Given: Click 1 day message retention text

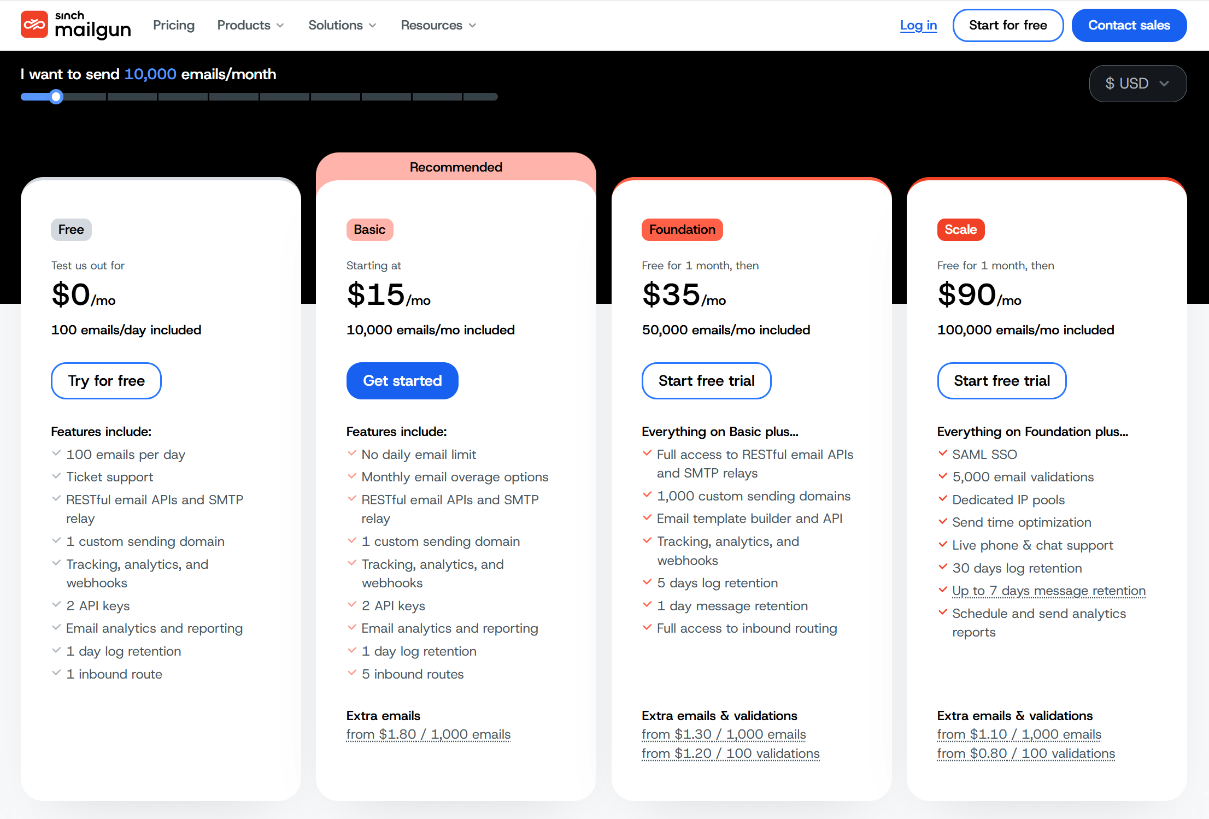Looking at the screenshot, I should [732, 606].
